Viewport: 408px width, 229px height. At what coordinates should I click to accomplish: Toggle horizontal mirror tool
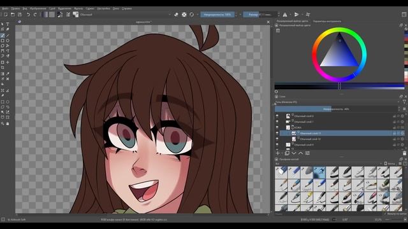(285, 15)
